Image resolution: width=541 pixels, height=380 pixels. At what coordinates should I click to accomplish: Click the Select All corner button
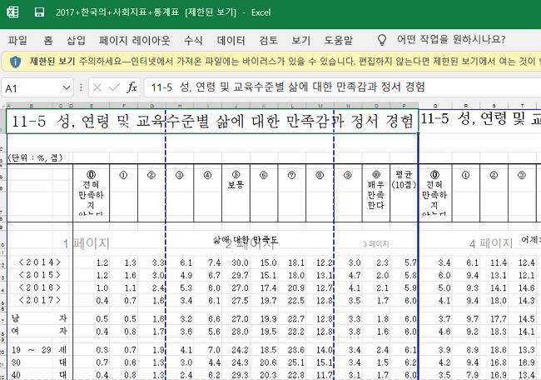click(4, 106)
